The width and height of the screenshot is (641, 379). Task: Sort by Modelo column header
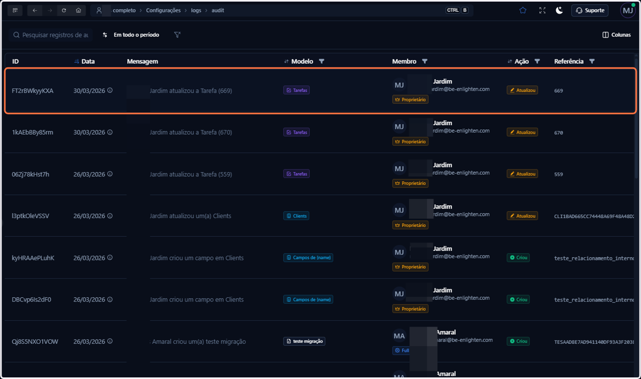pos(299,61)
